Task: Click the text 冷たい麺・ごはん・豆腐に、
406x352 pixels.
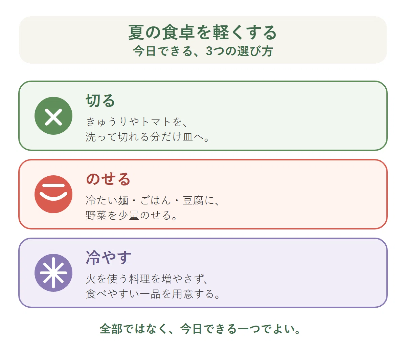Action: (153, 200)
